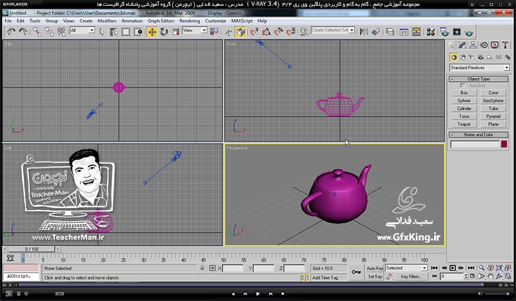The height and width of the screenshot is (301, 516).
Task: Toggle the Window/Crossing selection mode
Action: pyautogui.click(x=137, y=32)
